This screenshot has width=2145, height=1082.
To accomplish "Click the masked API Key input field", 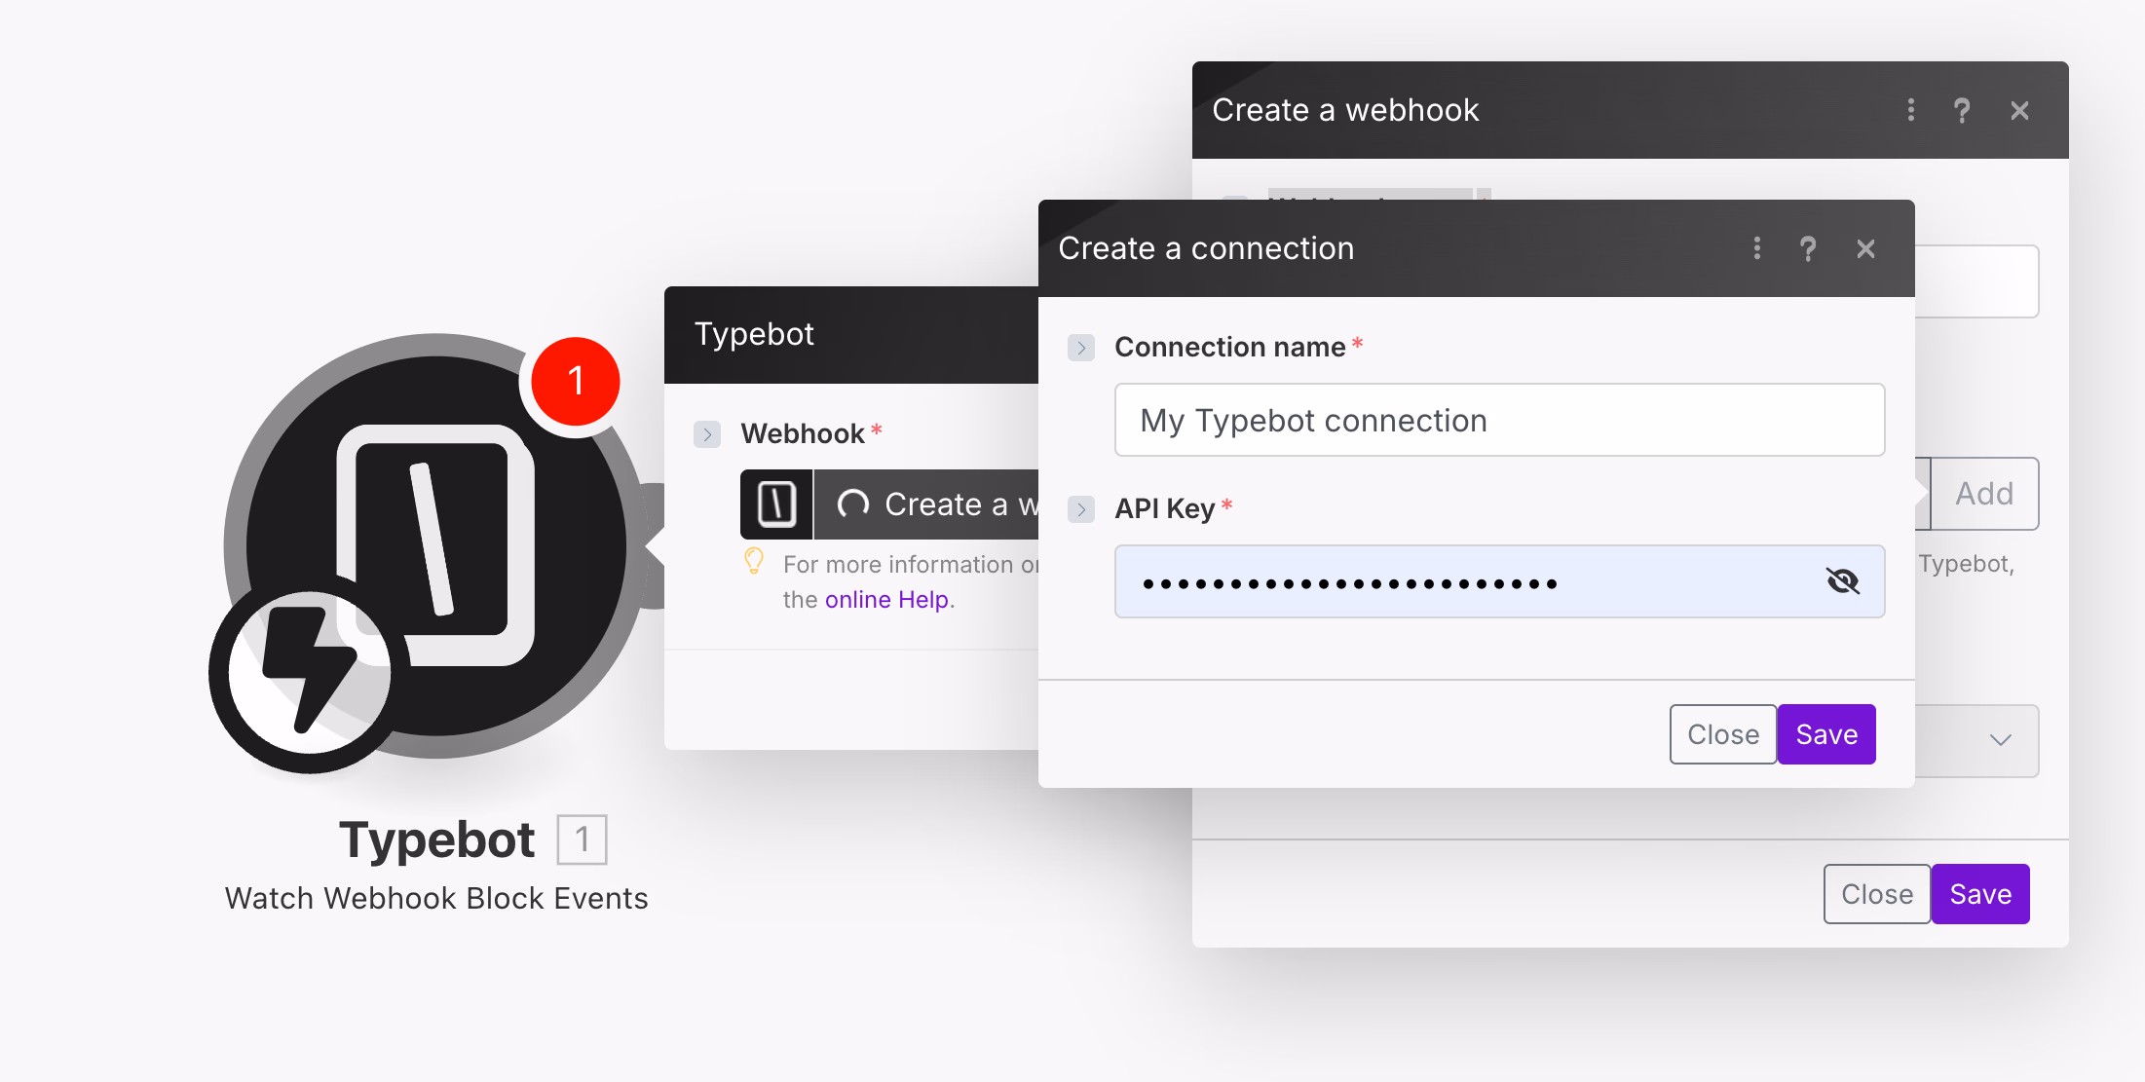I will point(1461,582).
